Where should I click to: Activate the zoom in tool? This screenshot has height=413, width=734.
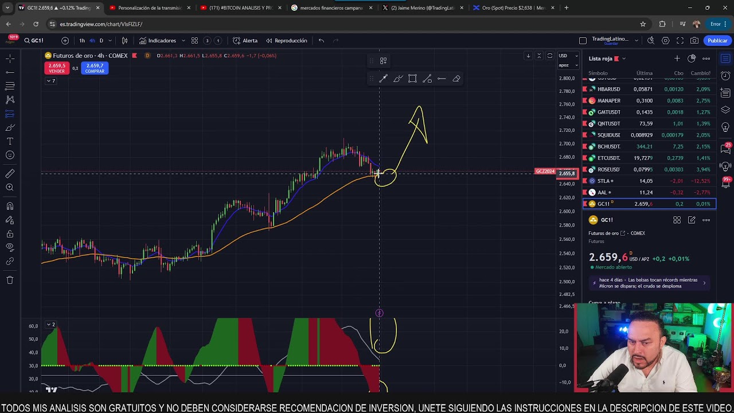click(x=10, y=188)
